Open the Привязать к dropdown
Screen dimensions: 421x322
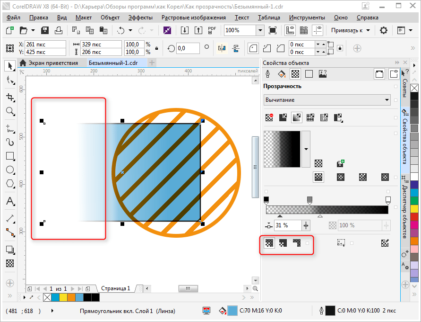(350, 30)
